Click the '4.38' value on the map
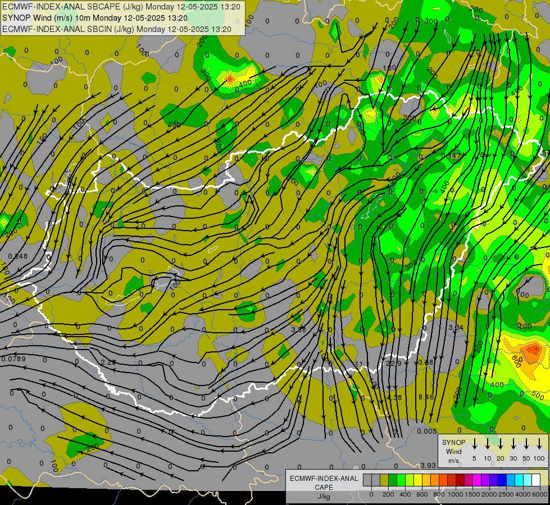This screenshot has width=550, height=505. tap(394, 397)
